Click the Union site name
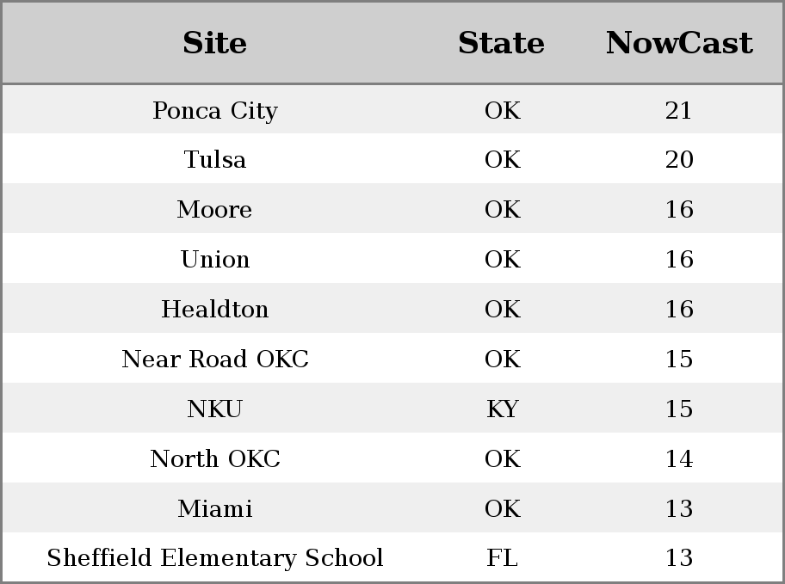This screenshot has height=584, width=785. [215, 259]
